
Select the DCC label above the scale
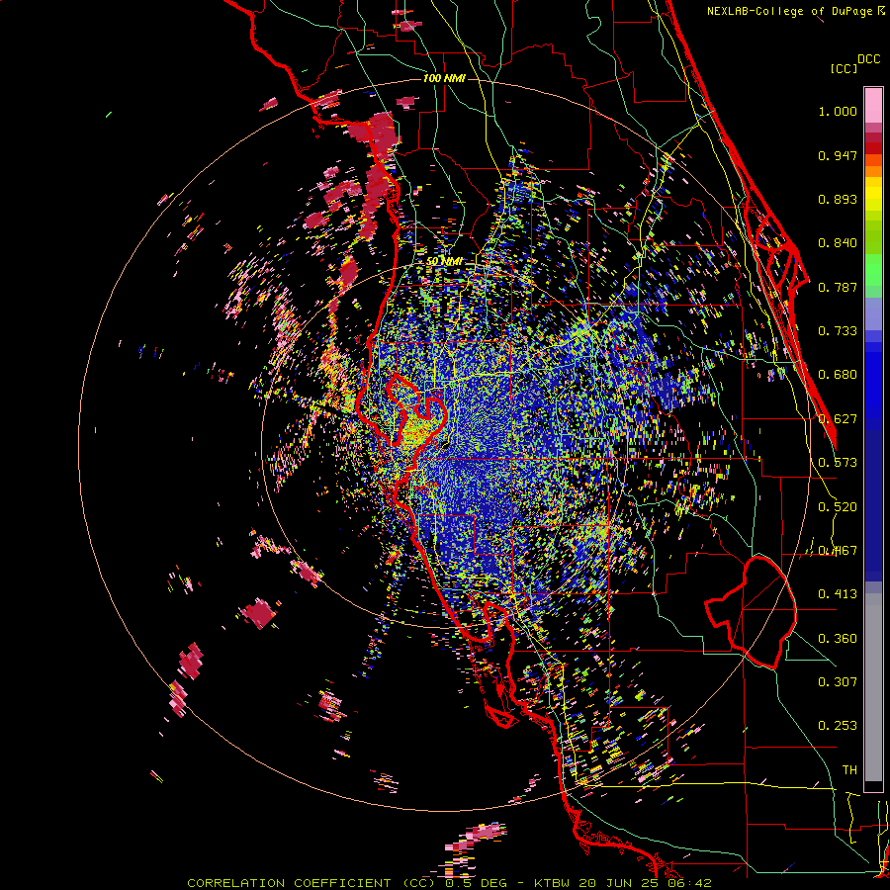[x=869, y=59]
